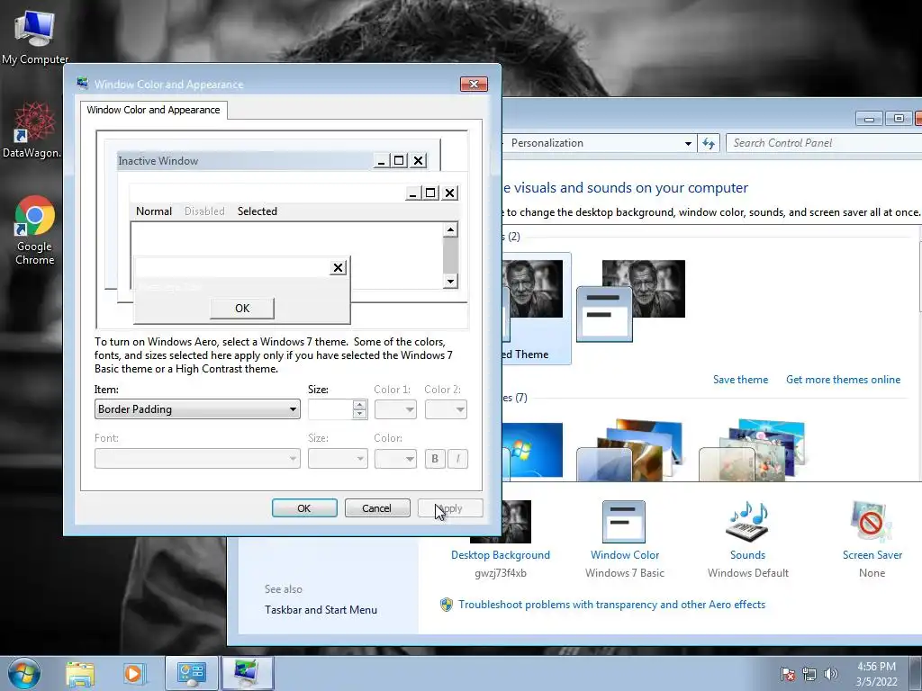Click the refresh button beside address bar
The width and height of the screenshot is (922, 691).
pos(709,143)
